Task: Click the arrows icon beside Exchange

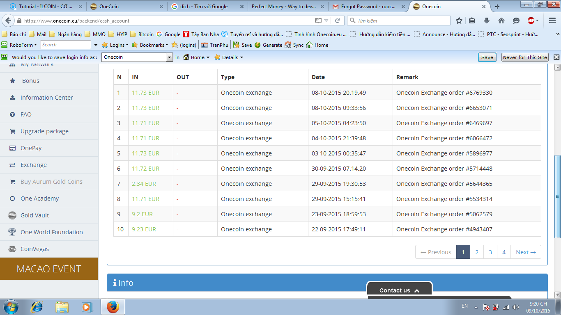Action: coord(12,165)
